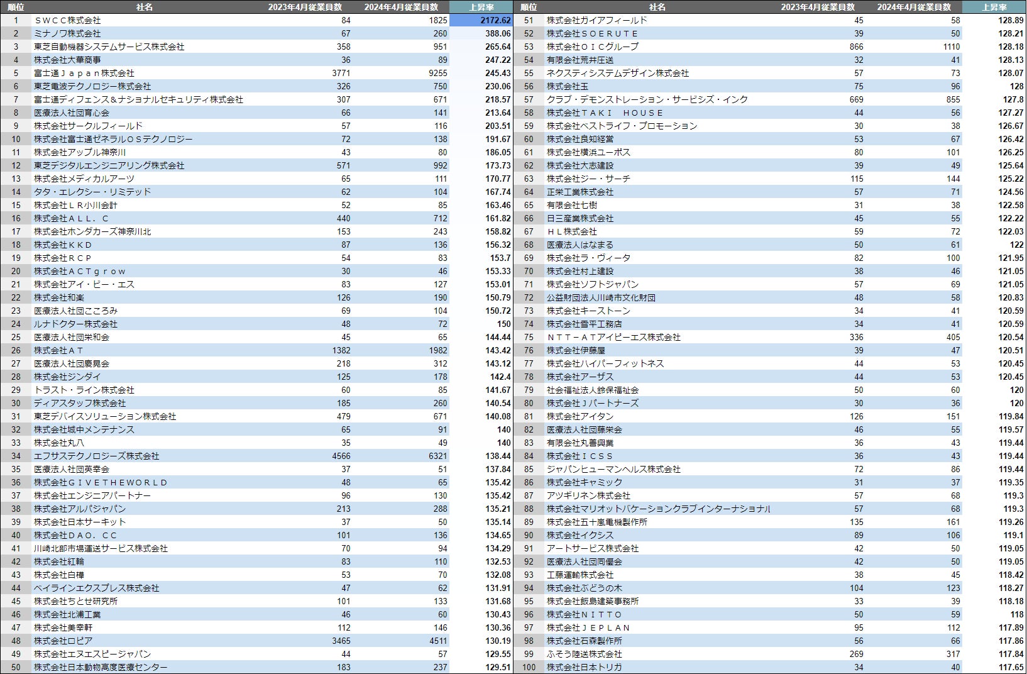Click 株式会社エヌエスピージャパン

click(92, 654)
